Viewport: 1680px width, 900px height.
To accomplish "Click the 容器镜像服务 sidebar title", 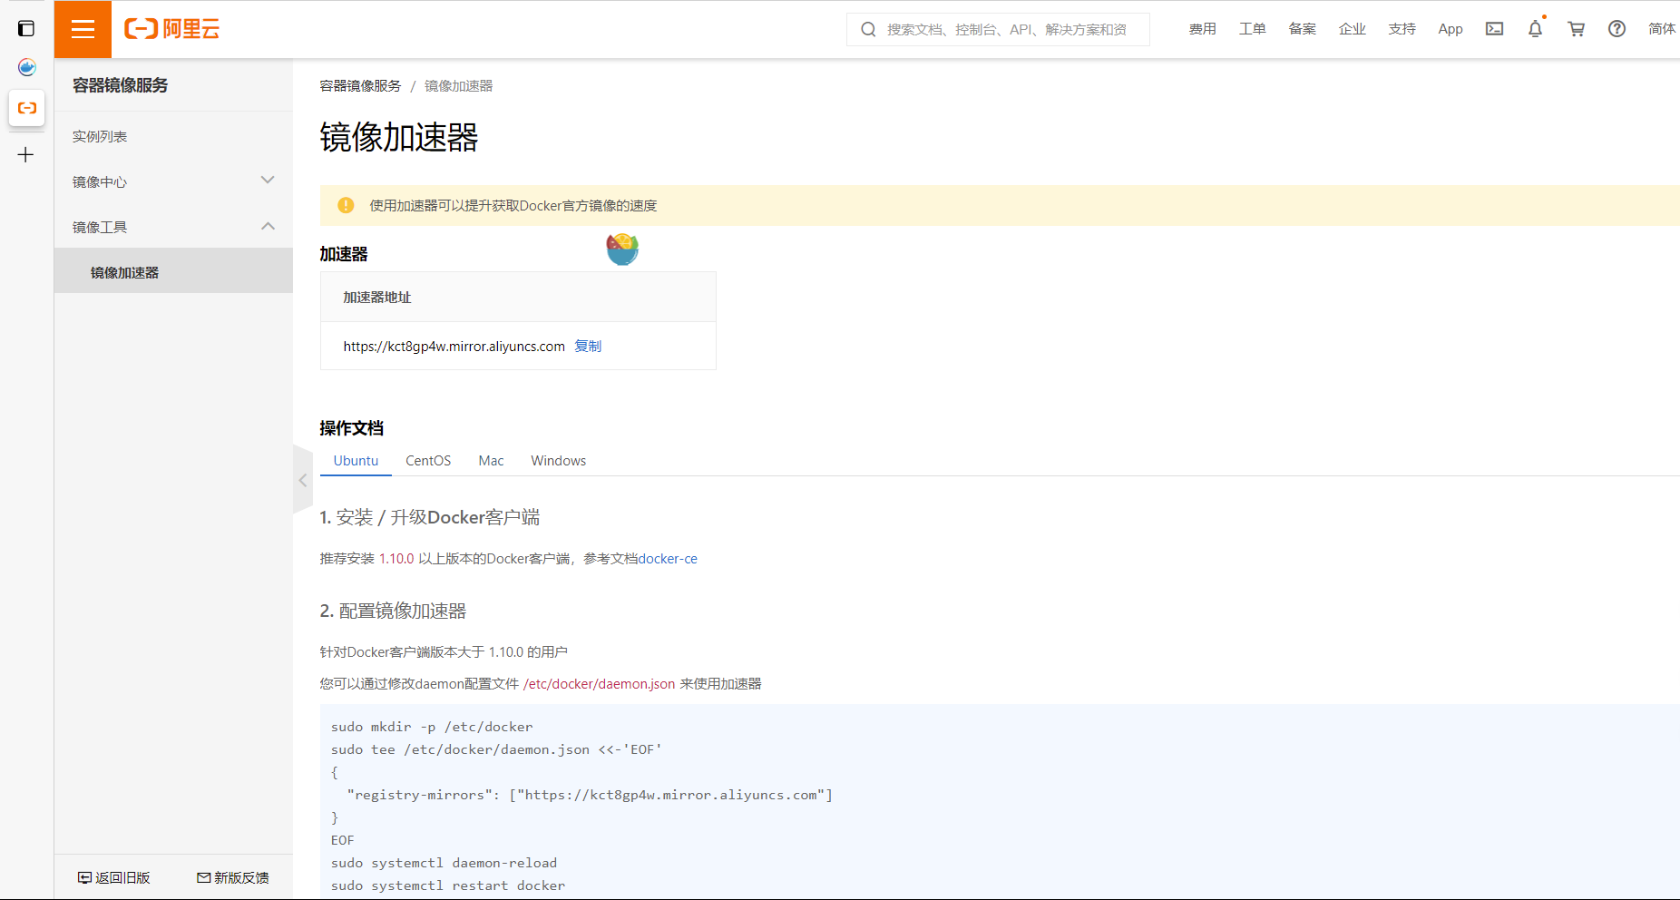I will pyautogui.click(x=121, y=85).
